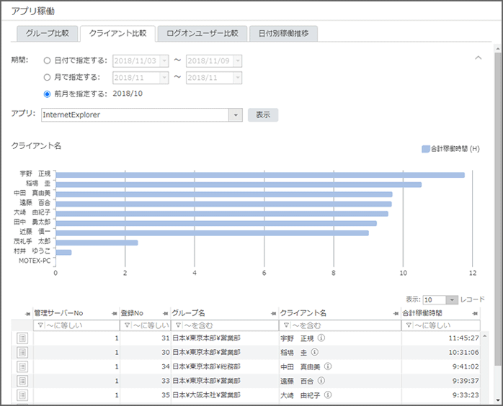The height and width of the screenshot is (406, 503).
Task: Click time value 9:33:23
Action: click(466, 395)
